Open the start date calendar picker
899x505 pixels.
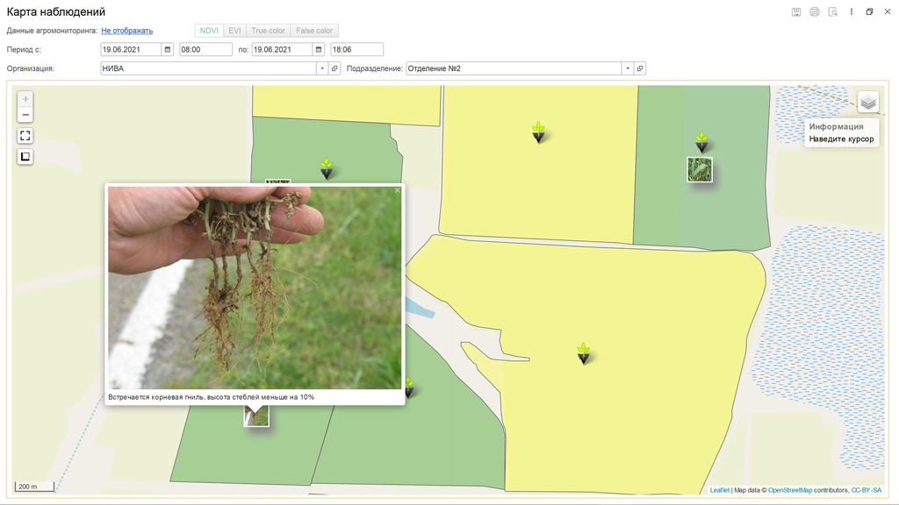click(x=168, y=50)
